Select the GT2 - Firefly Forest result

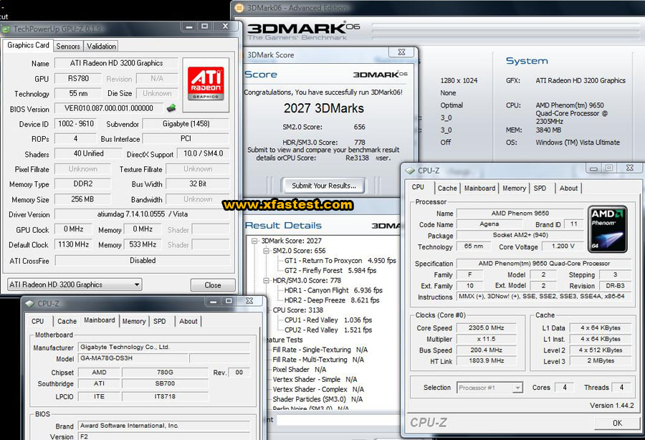click(x=330, y=271)
